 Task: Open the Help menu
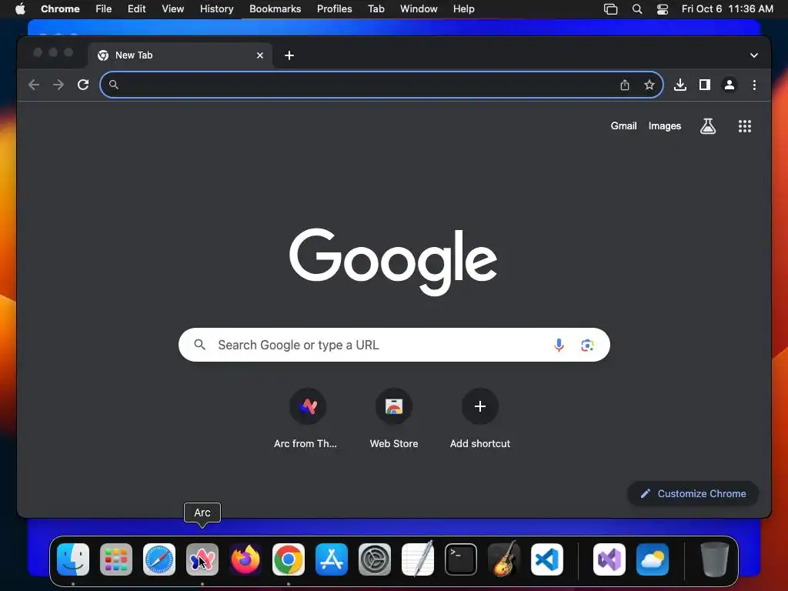click(463, 9)
